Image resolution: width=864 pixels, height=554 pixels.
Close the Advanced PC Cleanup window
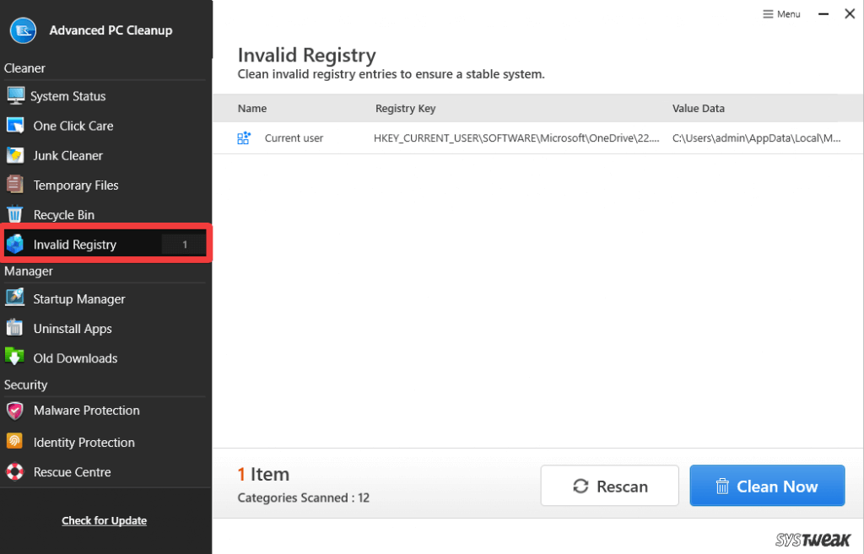pyautogui.click(x=850, y=14)
